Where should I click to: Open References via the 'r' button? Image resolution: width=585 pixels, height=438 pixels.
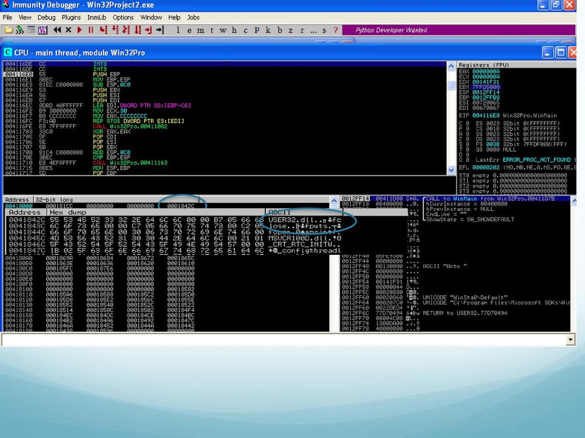[x=302, y=30]
